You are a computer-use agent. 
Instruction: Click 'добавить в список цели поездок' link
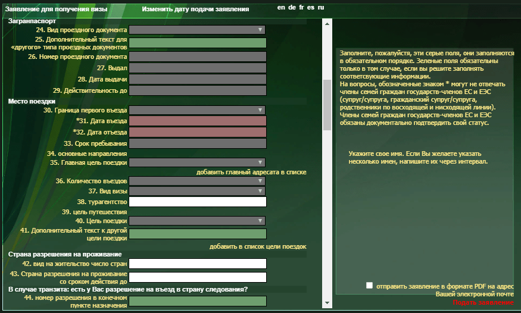click(x=258, y=246)
